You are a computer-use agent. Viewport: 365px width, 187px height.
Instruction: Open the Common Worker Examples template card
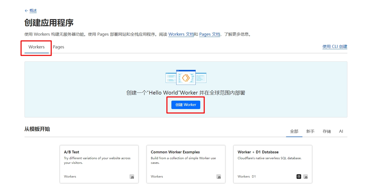[x=186, y=164]
